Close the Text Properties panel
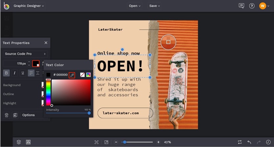The image size is (274, 147). (46, 43)
